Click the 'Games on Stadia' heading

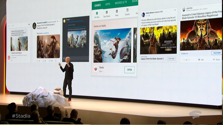[x=100, y=26]
